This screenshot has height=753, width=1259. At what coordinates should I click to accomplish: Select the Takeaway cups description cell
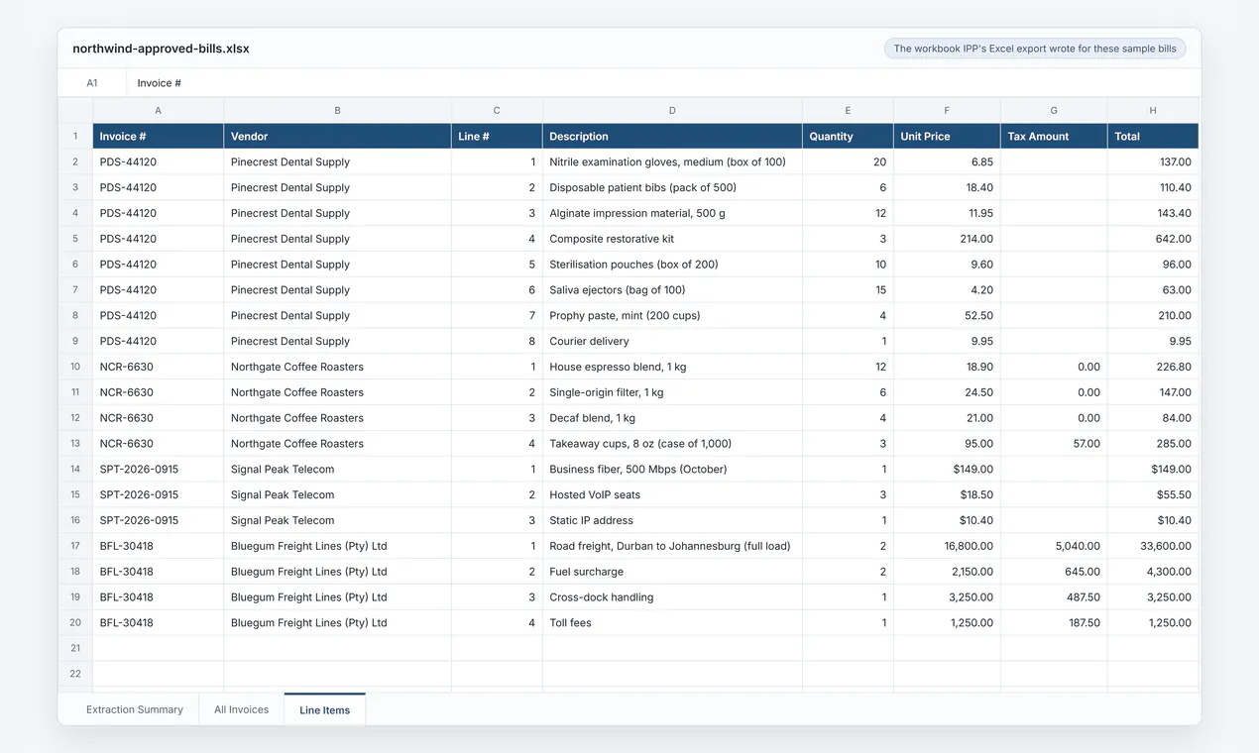672,444
